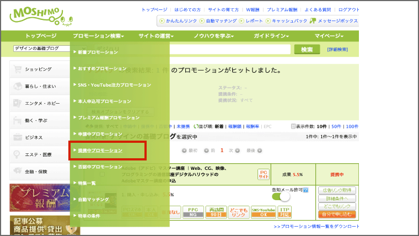
Task: Go to first page 最初 arrow
Action: [184, 151]
